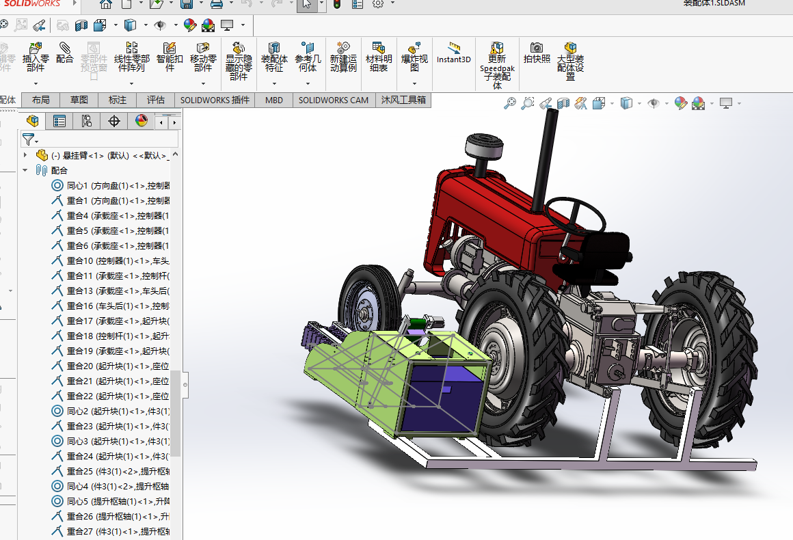Open the 线性零部件阵列 dropdown arrow
This screenshot has width=793, height=540.
click(x=132, y=83)
